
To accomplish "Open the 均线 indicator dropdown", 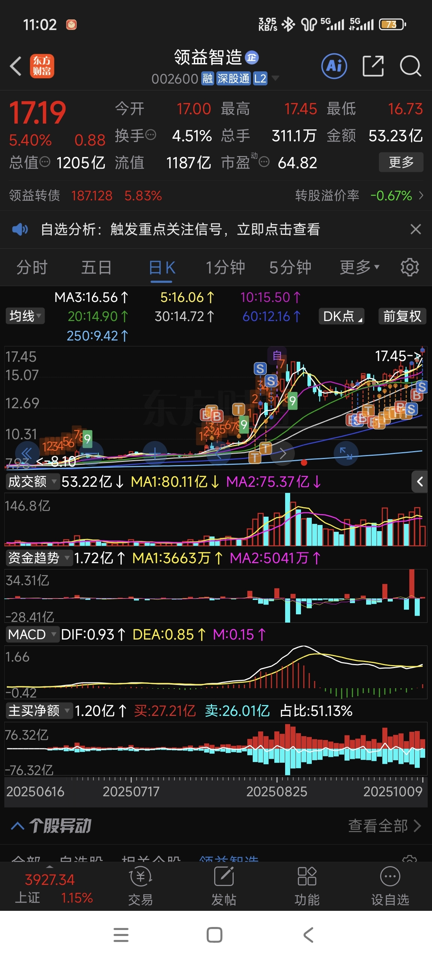I will 24,316.
